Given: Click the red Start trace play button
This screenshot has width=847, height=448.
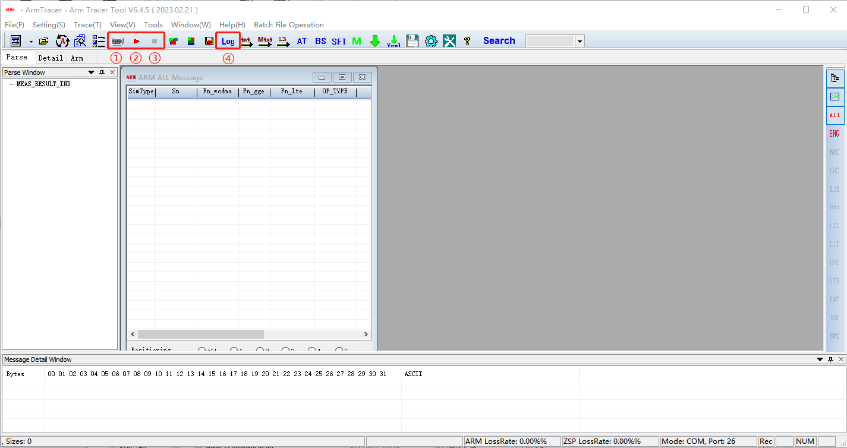Looking at the screenshot, I should 136,41.
